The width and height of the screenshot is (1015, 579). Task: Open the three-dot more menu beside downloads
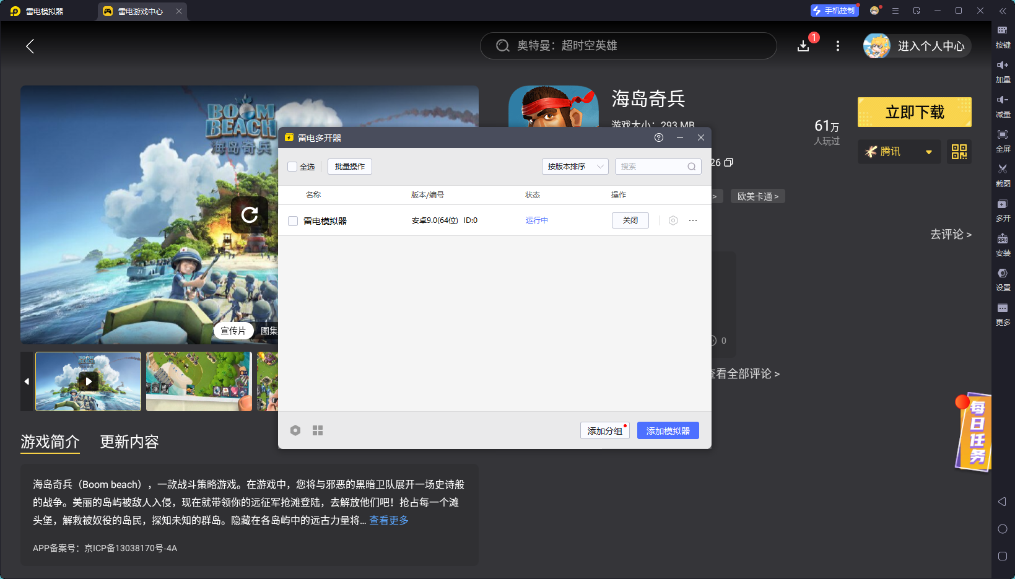(x=838, y=46)
